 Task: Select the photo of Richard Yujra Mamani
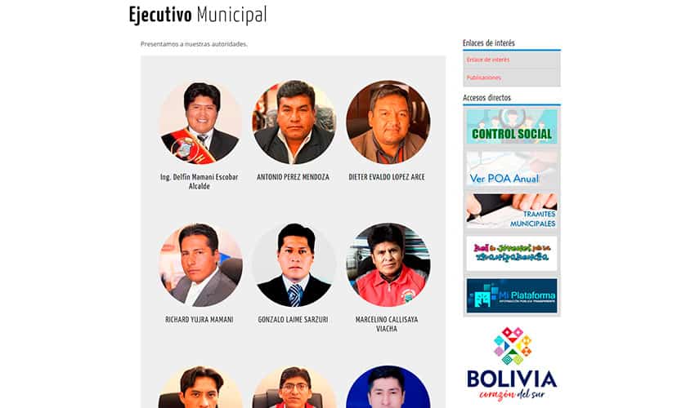200,264
